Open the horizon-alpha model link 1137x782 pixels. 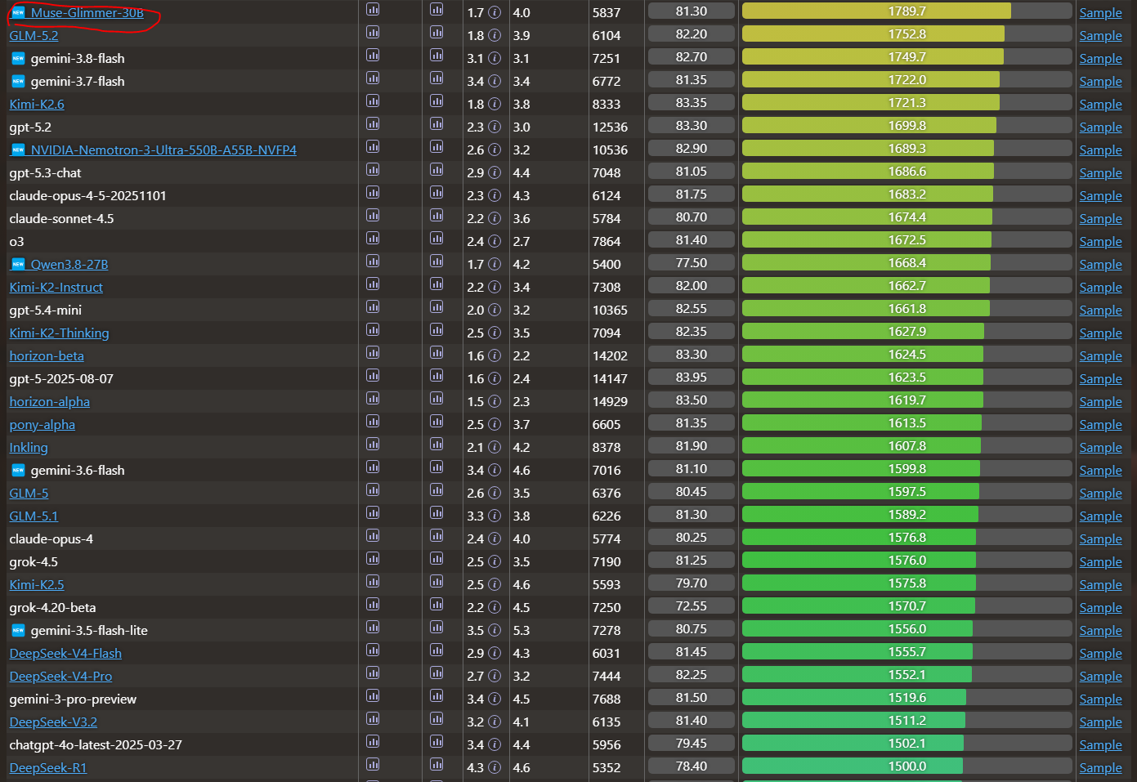coord(49,402)
